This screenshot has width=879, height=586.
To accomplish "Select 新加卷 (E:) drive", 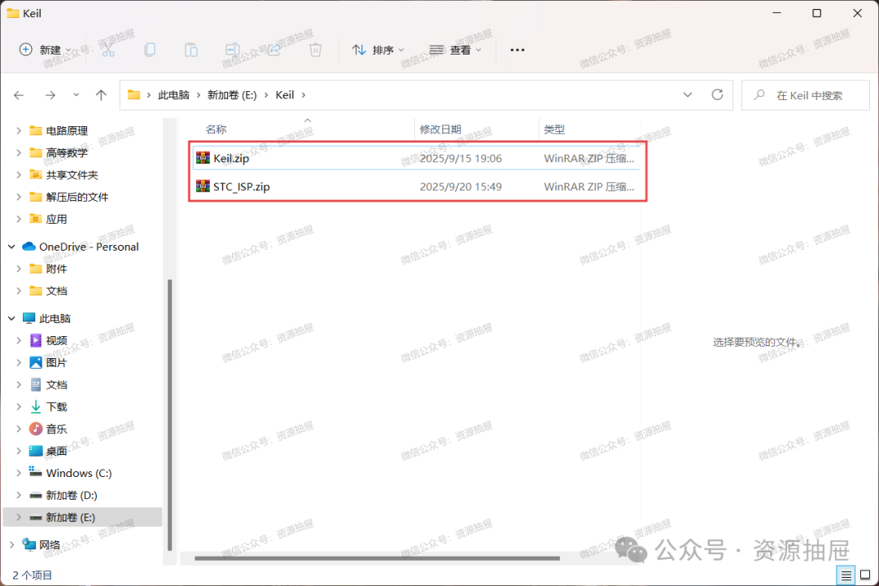I will [x=82, y=517].
